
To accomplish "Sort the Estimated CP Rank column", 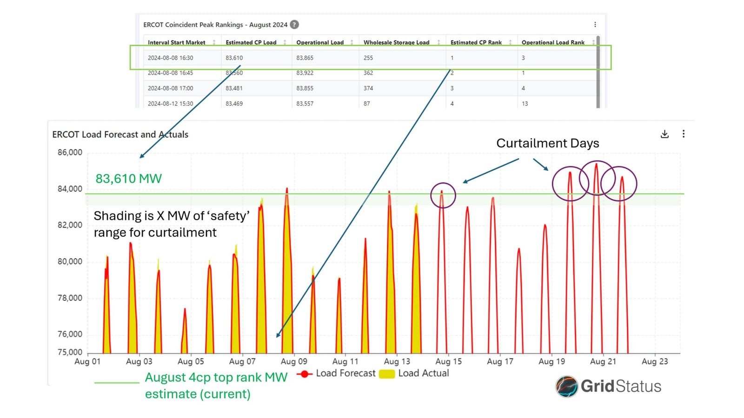I will coord(510,42).
